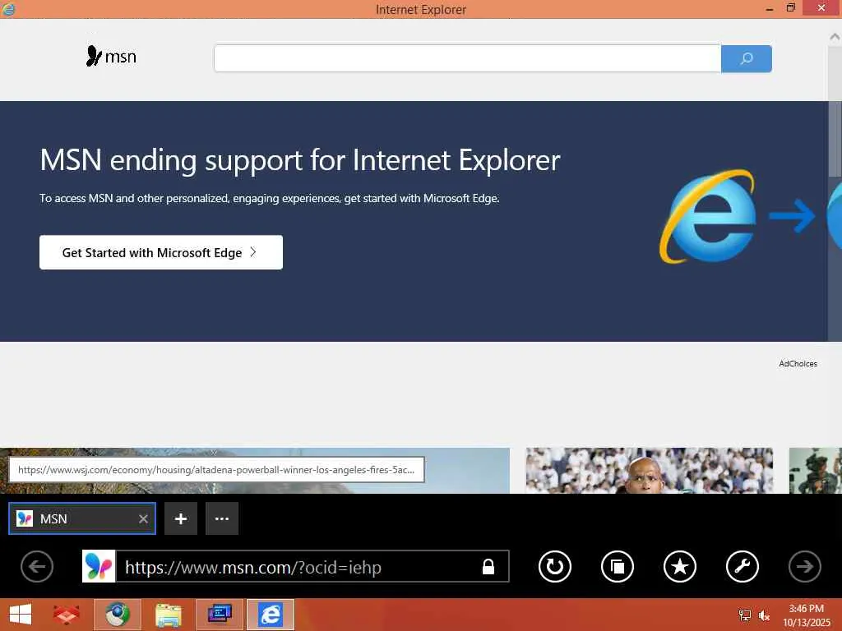Open a new tab with plus button

pos(181,519)
